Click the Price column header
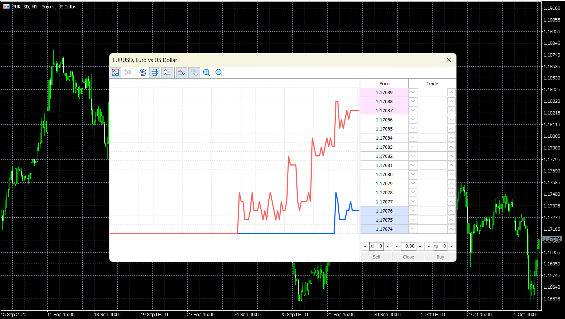The image size is (565, 319). 384,83
